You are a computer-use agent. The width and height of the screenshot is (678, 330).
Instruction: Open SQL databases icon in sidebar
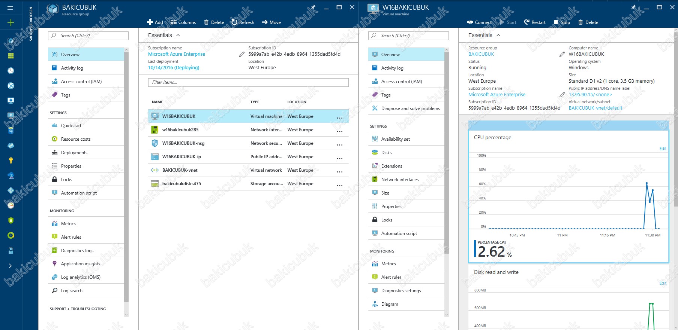[x=11, y=131]
